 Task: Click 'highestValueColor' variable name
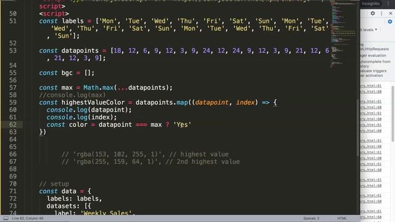click(93, 102)
